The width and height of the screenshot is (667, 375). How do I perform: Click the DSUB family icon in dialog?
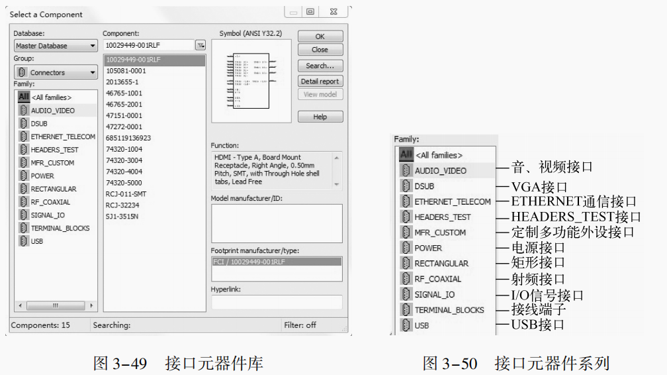[23, 124]
